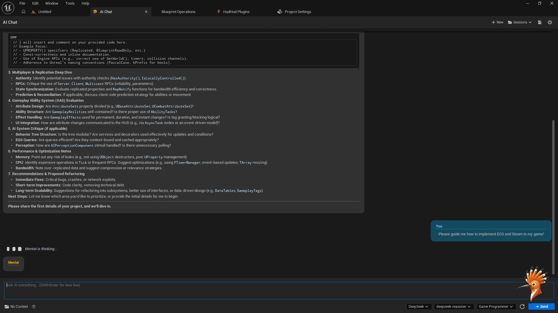Viewport: 558px width, 313px height.
Task: Open the deepseek-reasoner model dropdown
Action: tap(453, 306)
